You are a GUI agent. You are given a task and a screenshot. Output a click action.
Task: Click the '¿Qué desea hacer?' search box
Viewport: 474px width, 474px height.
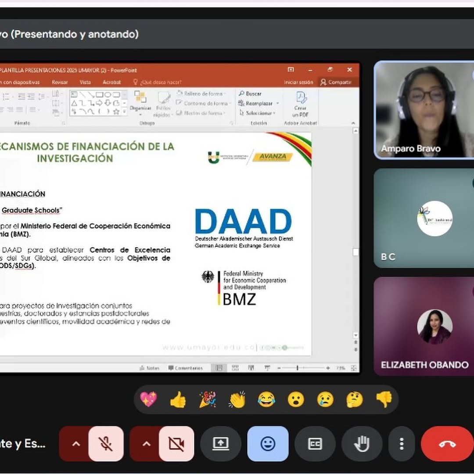158,82
